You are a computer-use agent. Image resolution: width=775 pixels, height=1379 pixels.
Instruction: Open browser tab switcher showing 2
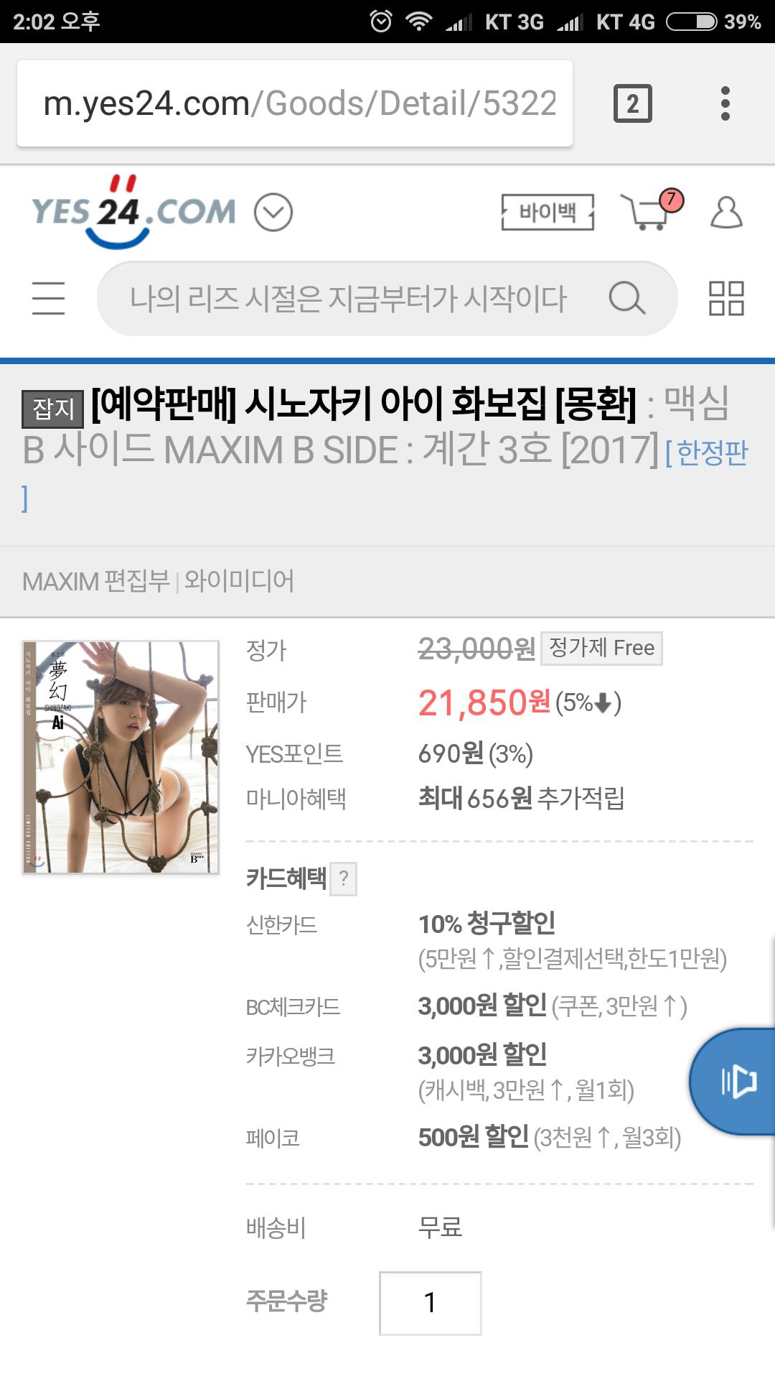[632, 103]
